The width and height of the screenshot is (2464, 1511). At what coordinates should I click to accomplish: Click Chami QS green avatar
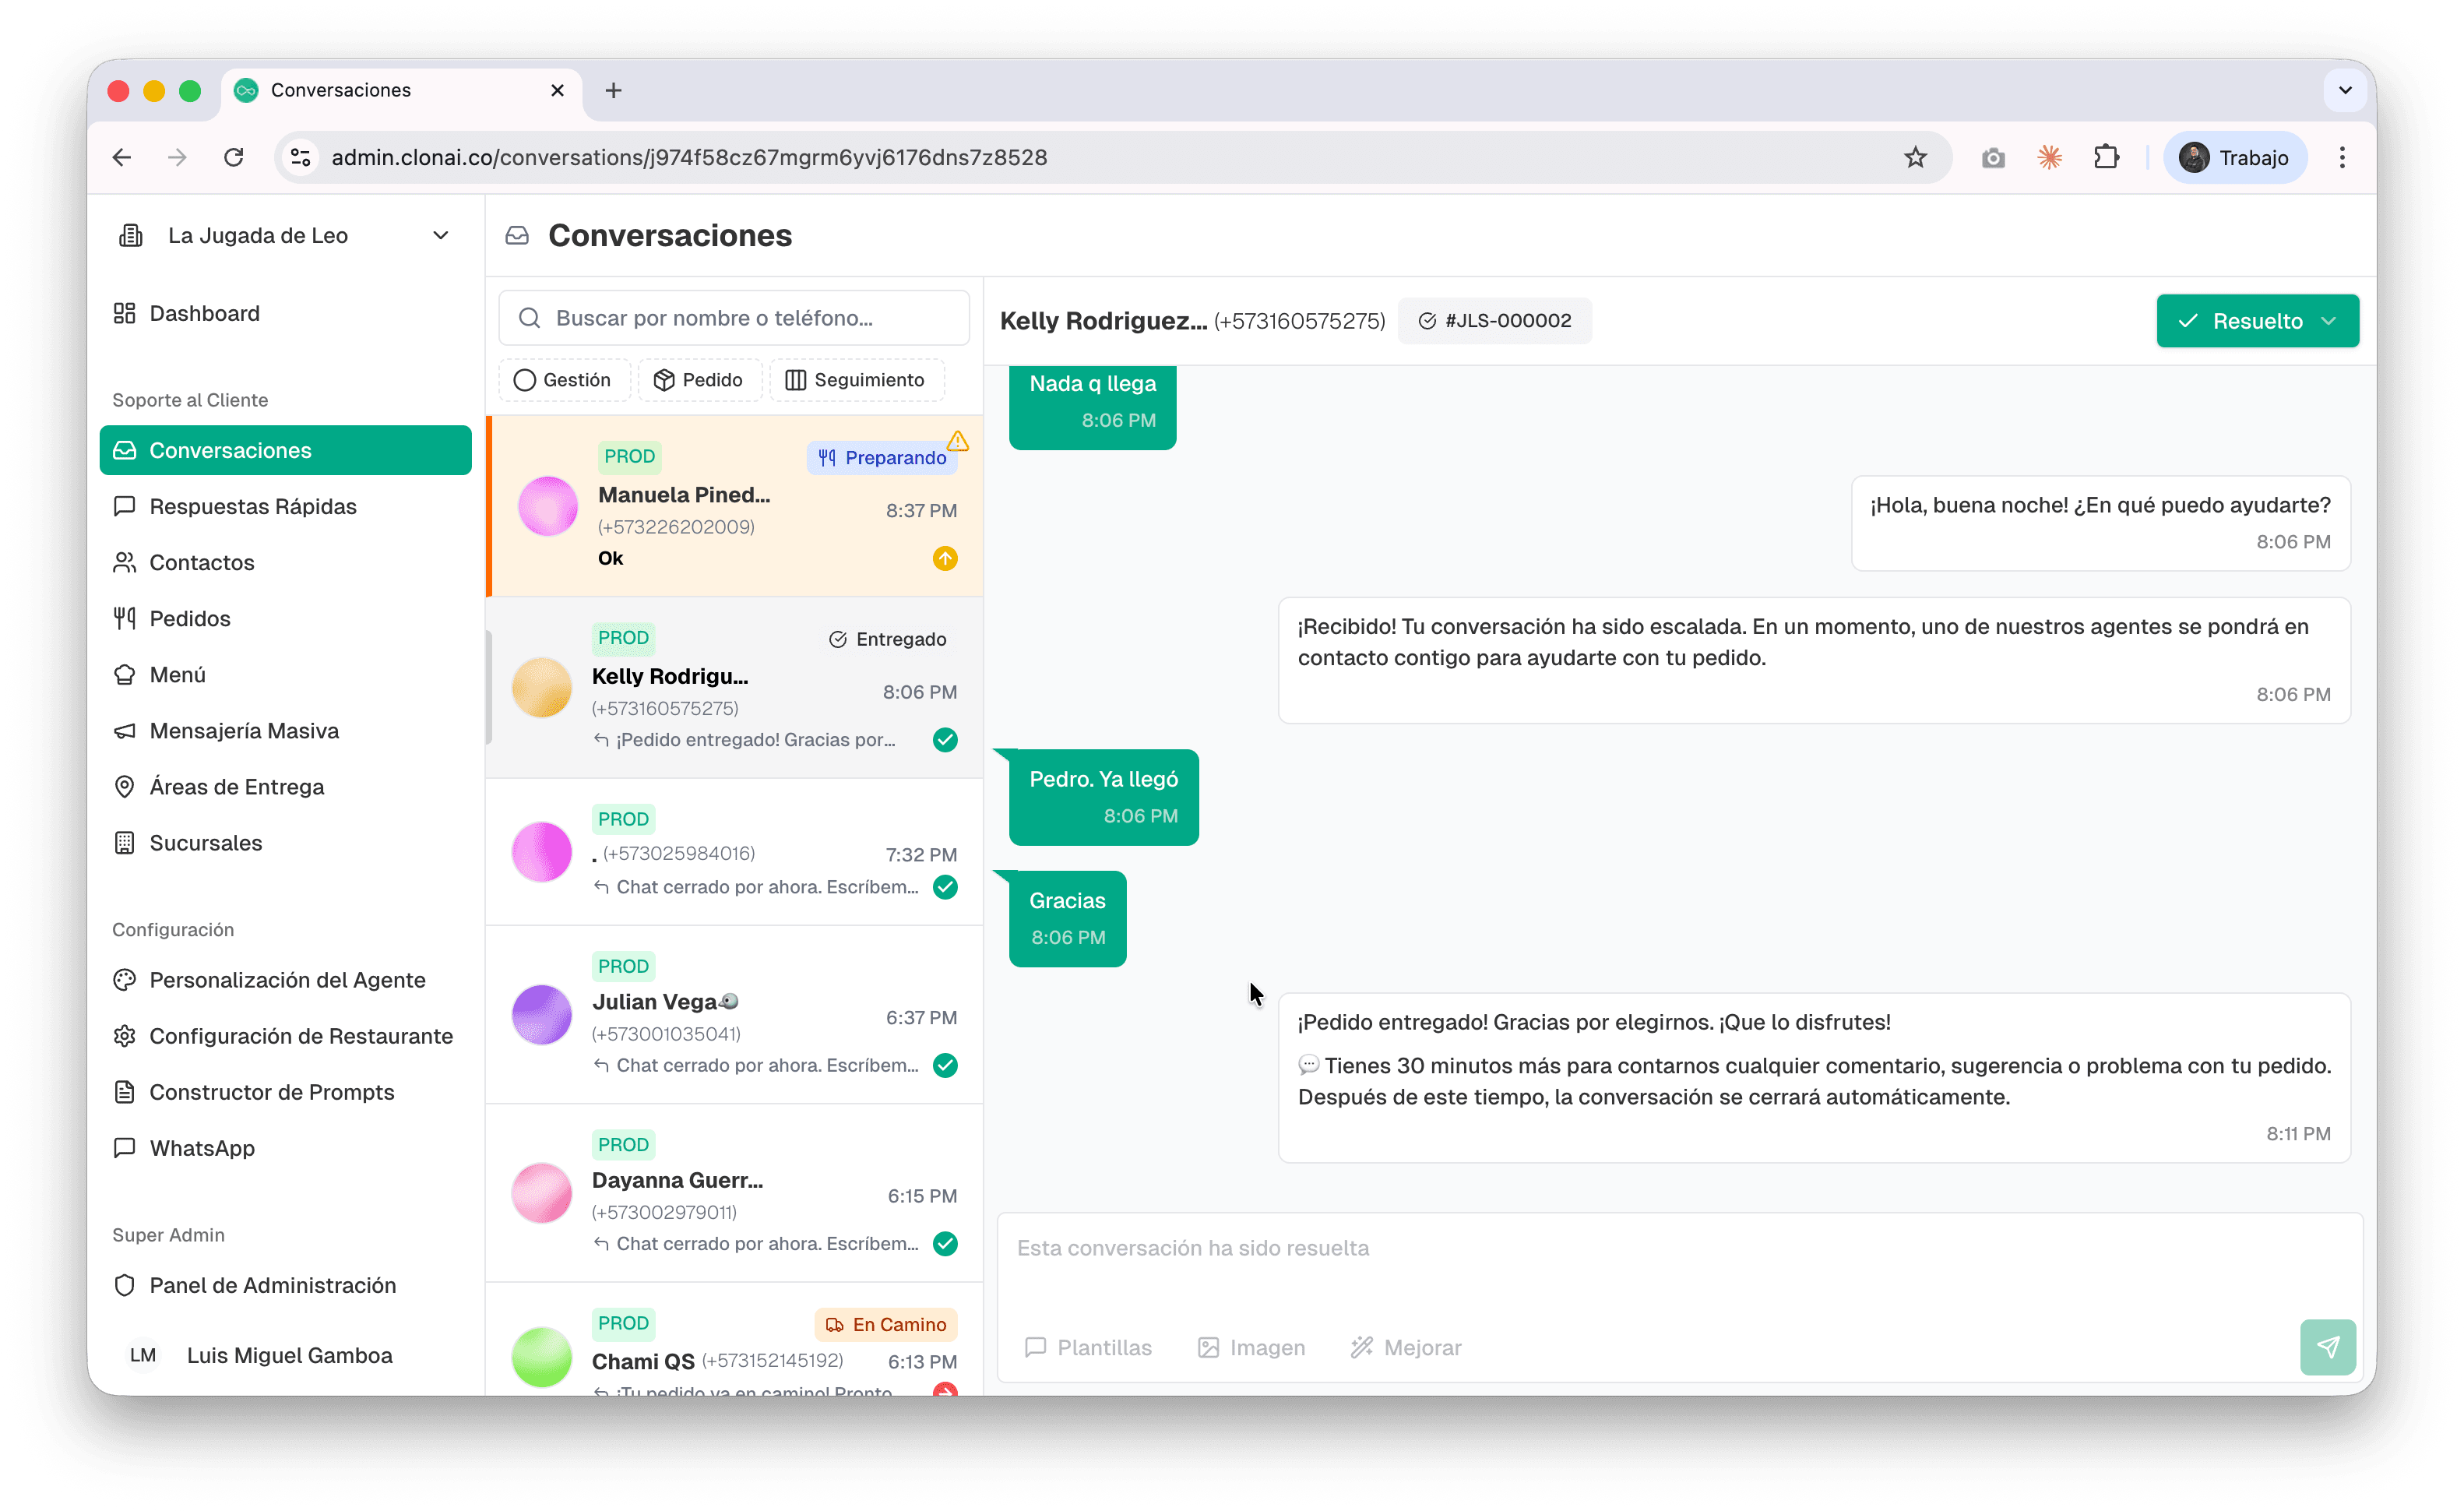(x=542, y=1357)
